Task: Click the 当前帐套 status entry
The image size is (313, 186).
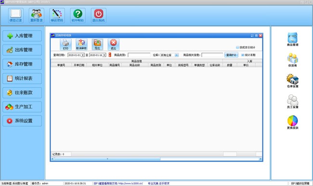Action: coord(14,184)
